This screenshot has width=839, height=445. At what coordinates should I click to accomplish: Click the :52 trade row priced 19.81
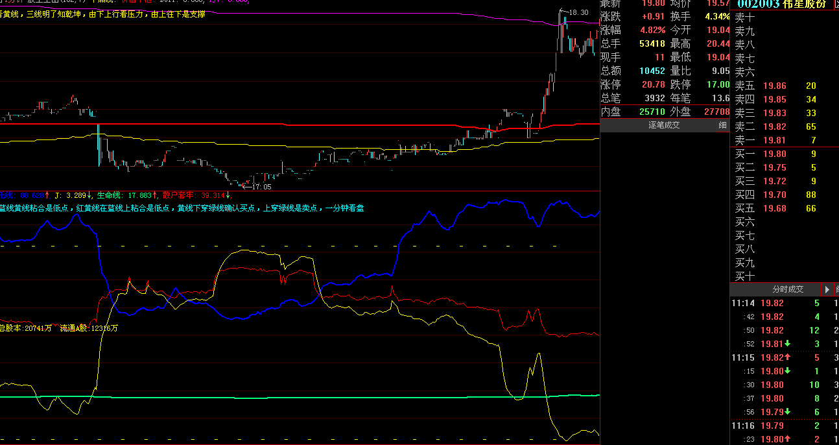click(785, 344)
